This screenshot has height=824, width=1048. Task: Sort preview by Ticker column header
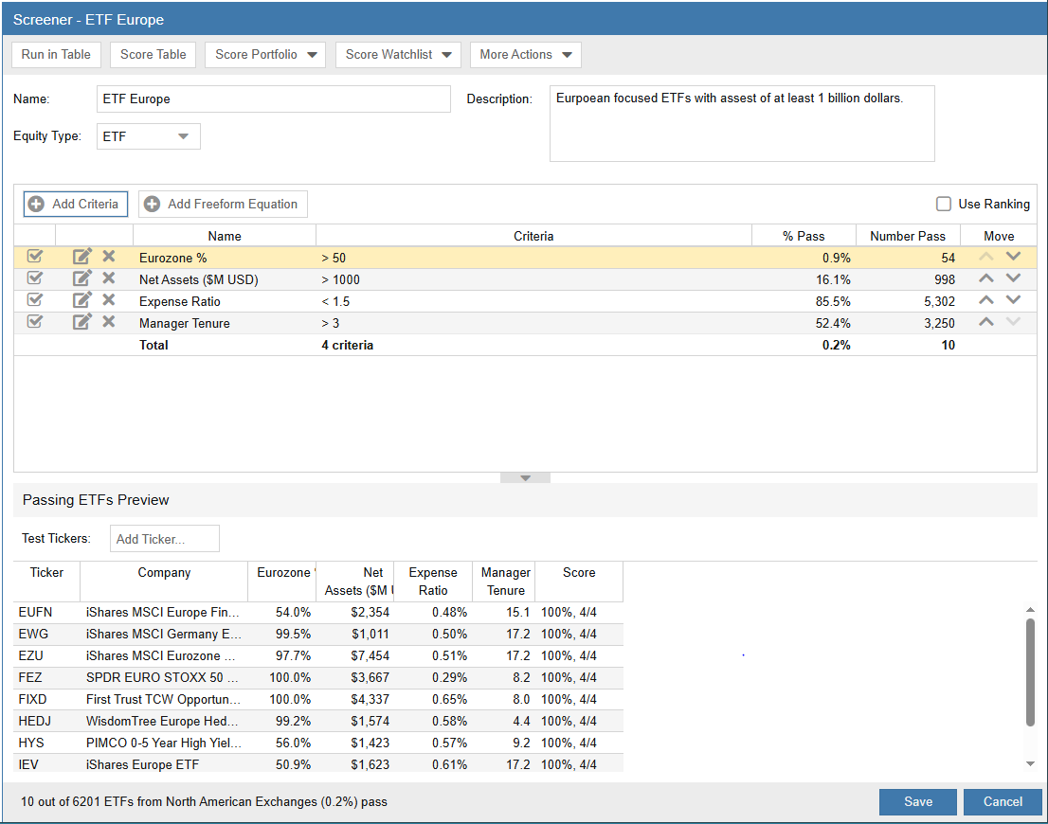[46, 573]
